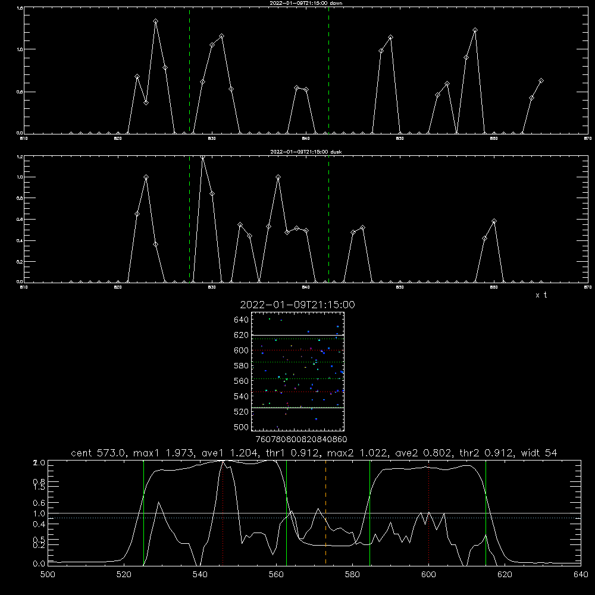Click the left green dashed line in dawn plot
This screenshot has width=595, height=595.
[189, 70]
